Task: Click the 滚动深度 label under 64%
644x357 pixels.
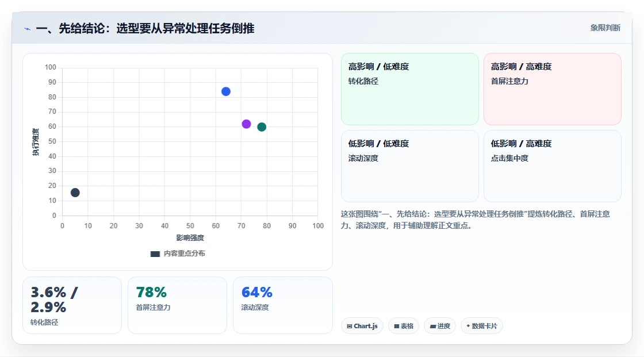Action: coord(255,308)
